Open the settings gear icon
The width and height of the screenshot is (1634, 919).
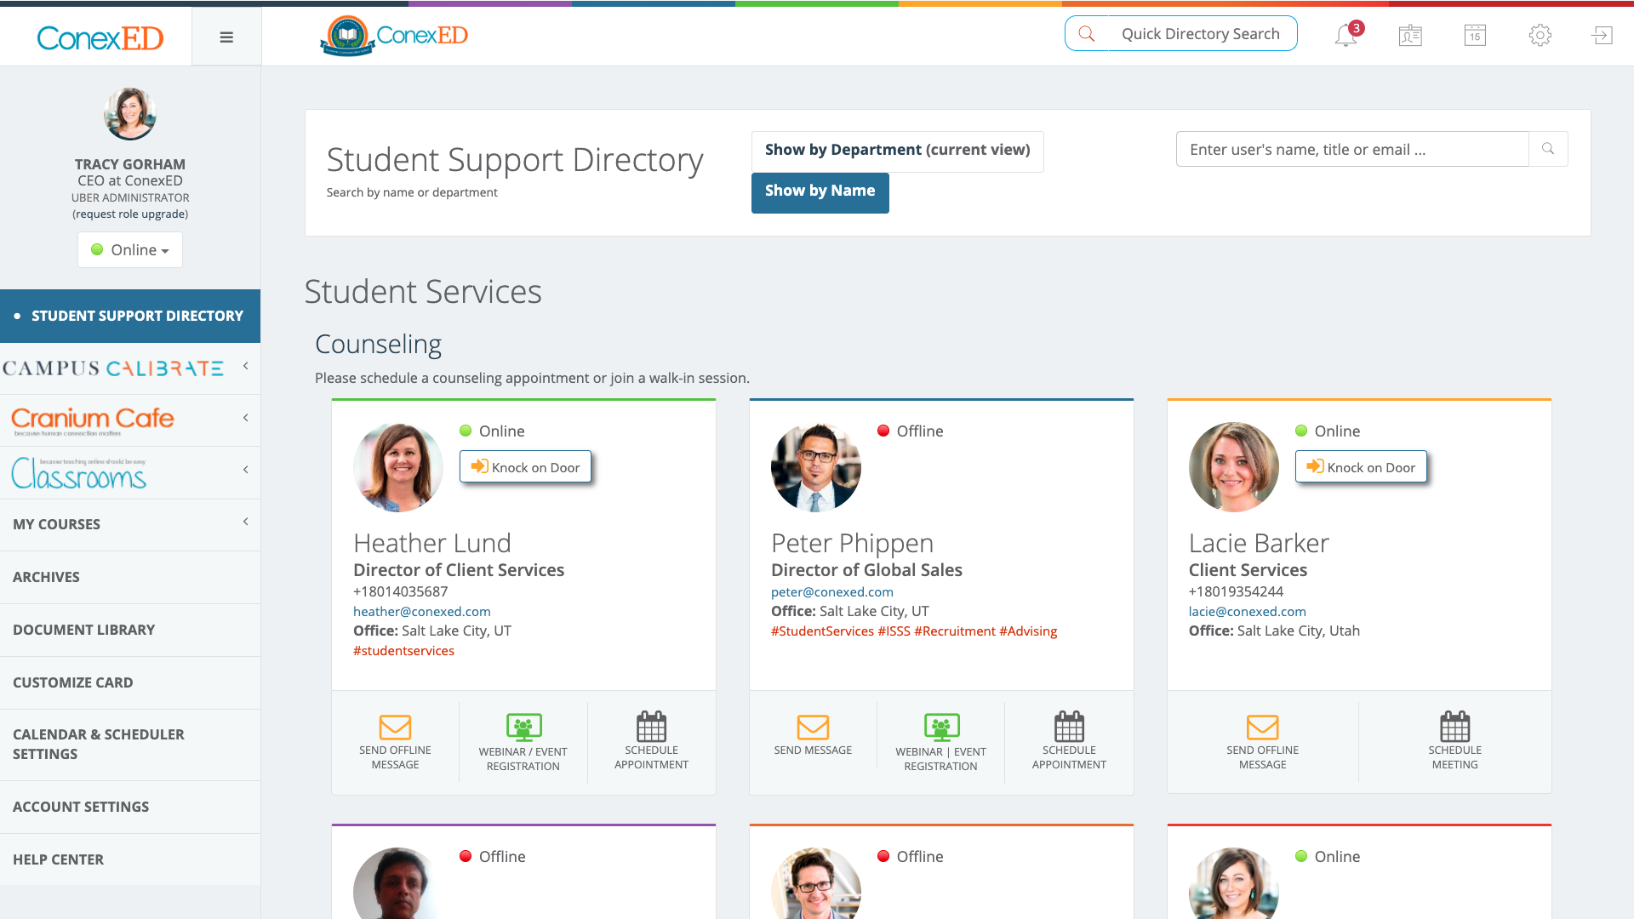(1540, 36)
